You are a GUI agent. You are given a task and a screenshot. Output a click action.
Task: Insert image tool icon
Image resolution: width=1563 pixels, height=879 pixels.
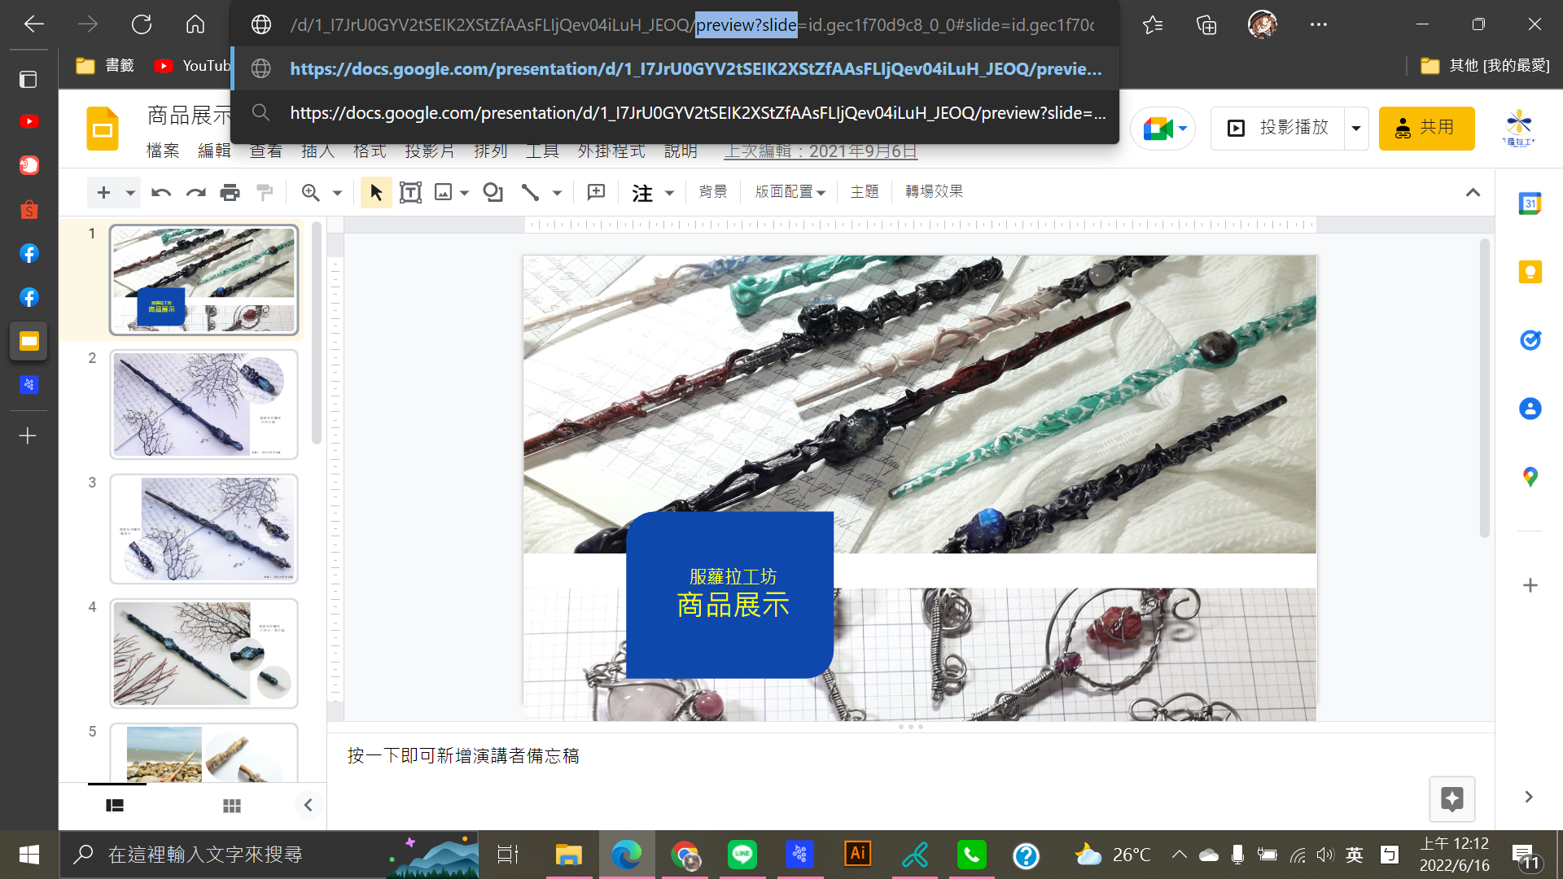(443, 192)
